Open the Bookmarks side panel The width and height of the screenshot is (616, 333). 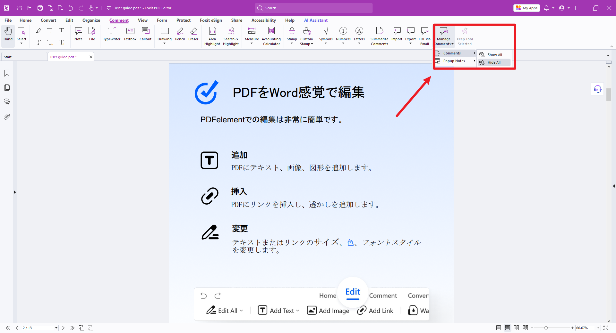click(x=7, y=73)
